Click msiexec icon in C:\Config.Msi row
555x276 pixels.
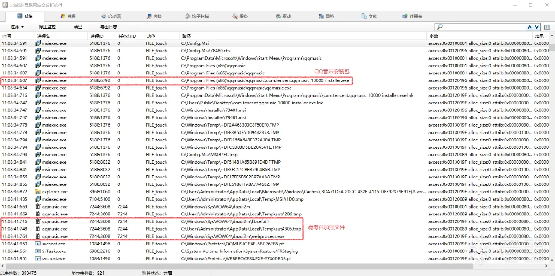(38, 43)
